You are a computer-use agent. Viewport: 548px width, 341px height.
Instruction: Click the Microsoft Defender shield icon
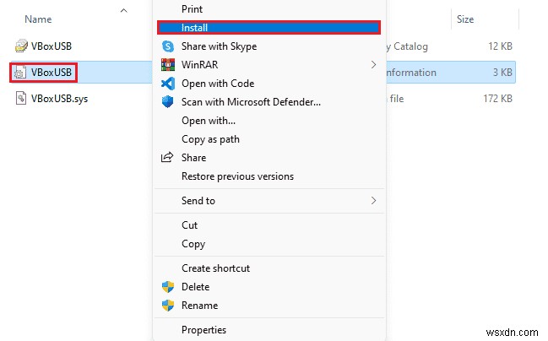click(x=166, y=102)
